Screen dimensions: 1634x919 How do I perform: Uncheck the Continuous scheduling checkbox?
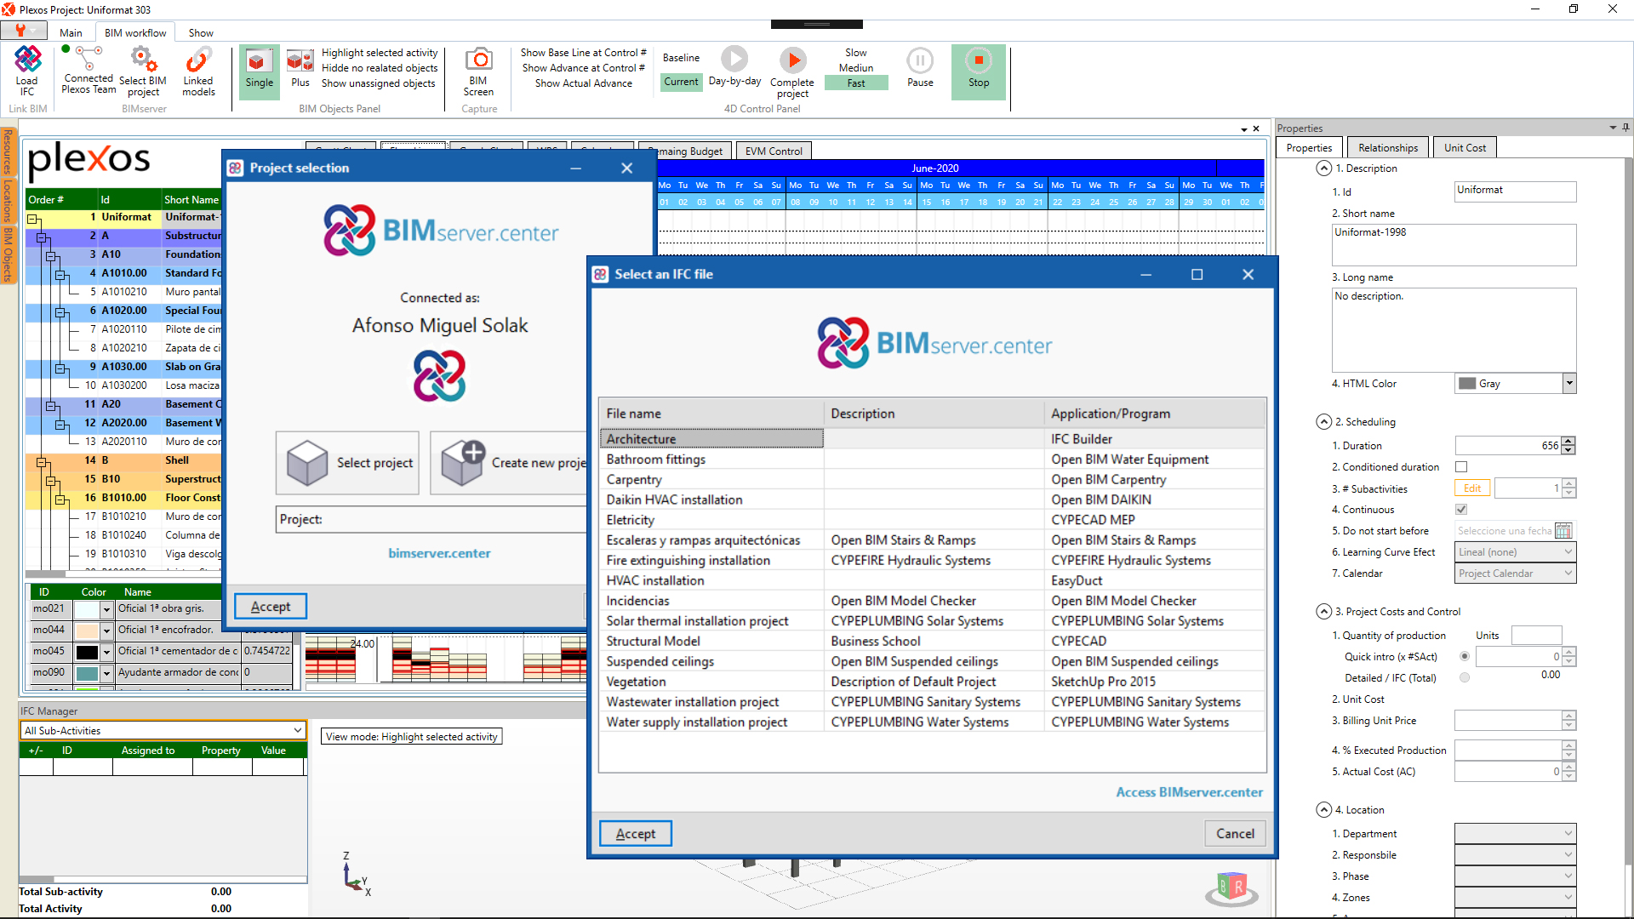click(1461, 509)
